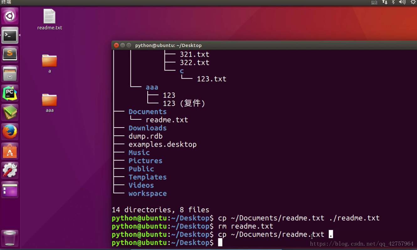Click the 'rm readme.txt' command line

click(x=245, y=226)
